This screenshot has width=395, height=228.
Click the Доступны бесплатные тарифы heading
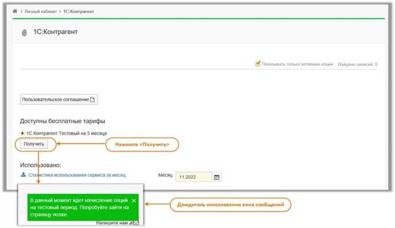(63, 121)
